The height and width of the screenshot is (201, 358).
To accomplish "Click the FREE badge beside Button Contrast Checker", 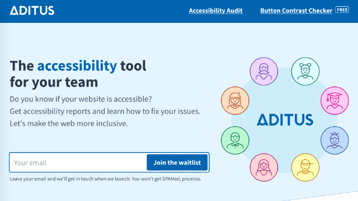I will pyautogui.click(x=342, y=10).
